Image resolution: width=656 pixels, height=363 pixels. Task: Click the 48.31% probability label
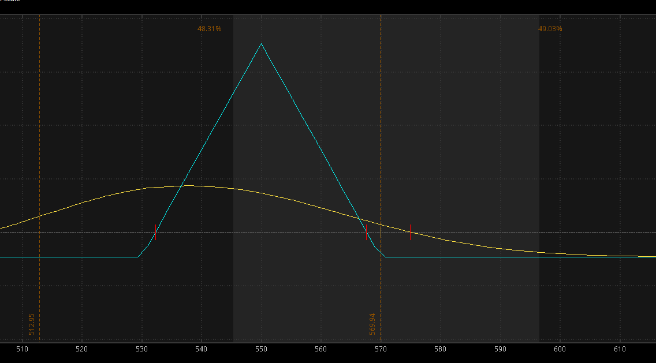[210, 28]
